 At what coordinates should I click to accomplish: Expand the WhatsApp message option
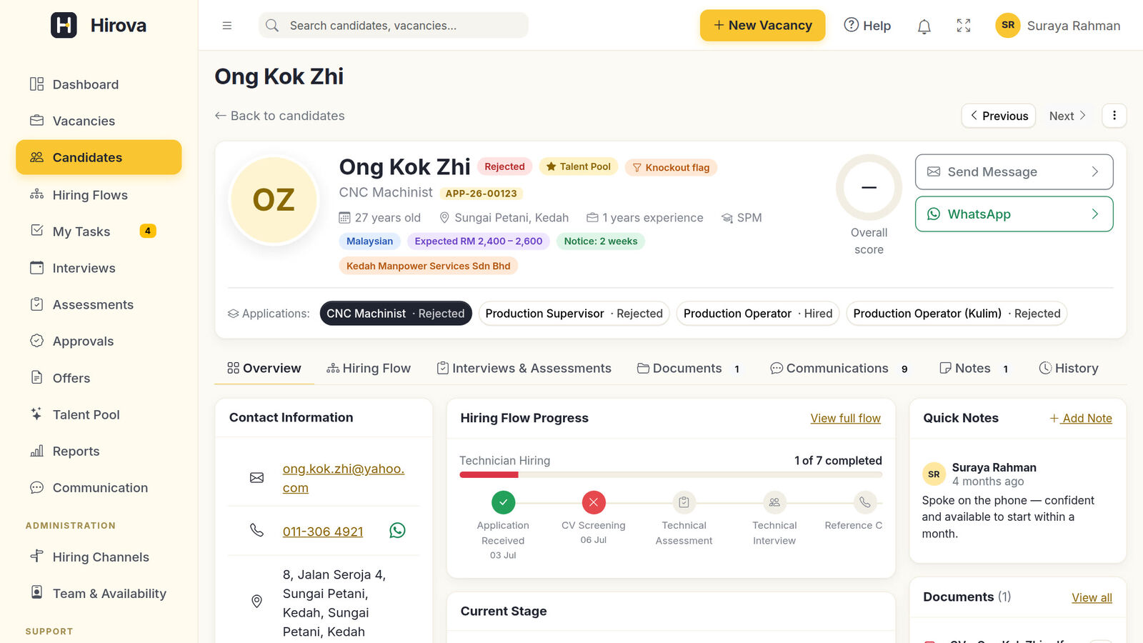pos(1014,214)
